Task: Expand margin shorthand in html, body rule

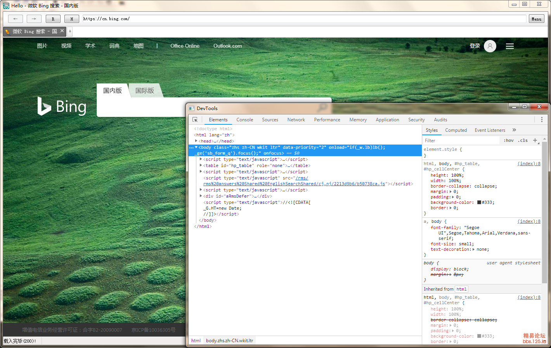Action: [x=451, y=191]
